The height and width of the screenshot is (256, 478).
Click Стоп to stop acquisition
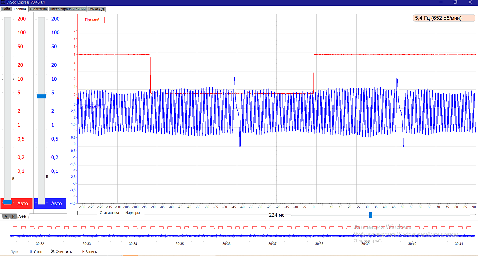click(x=36, y=252)
